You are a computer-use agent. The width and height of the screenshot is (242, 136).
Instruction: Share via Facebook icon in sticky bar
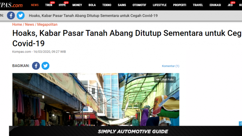11,15
